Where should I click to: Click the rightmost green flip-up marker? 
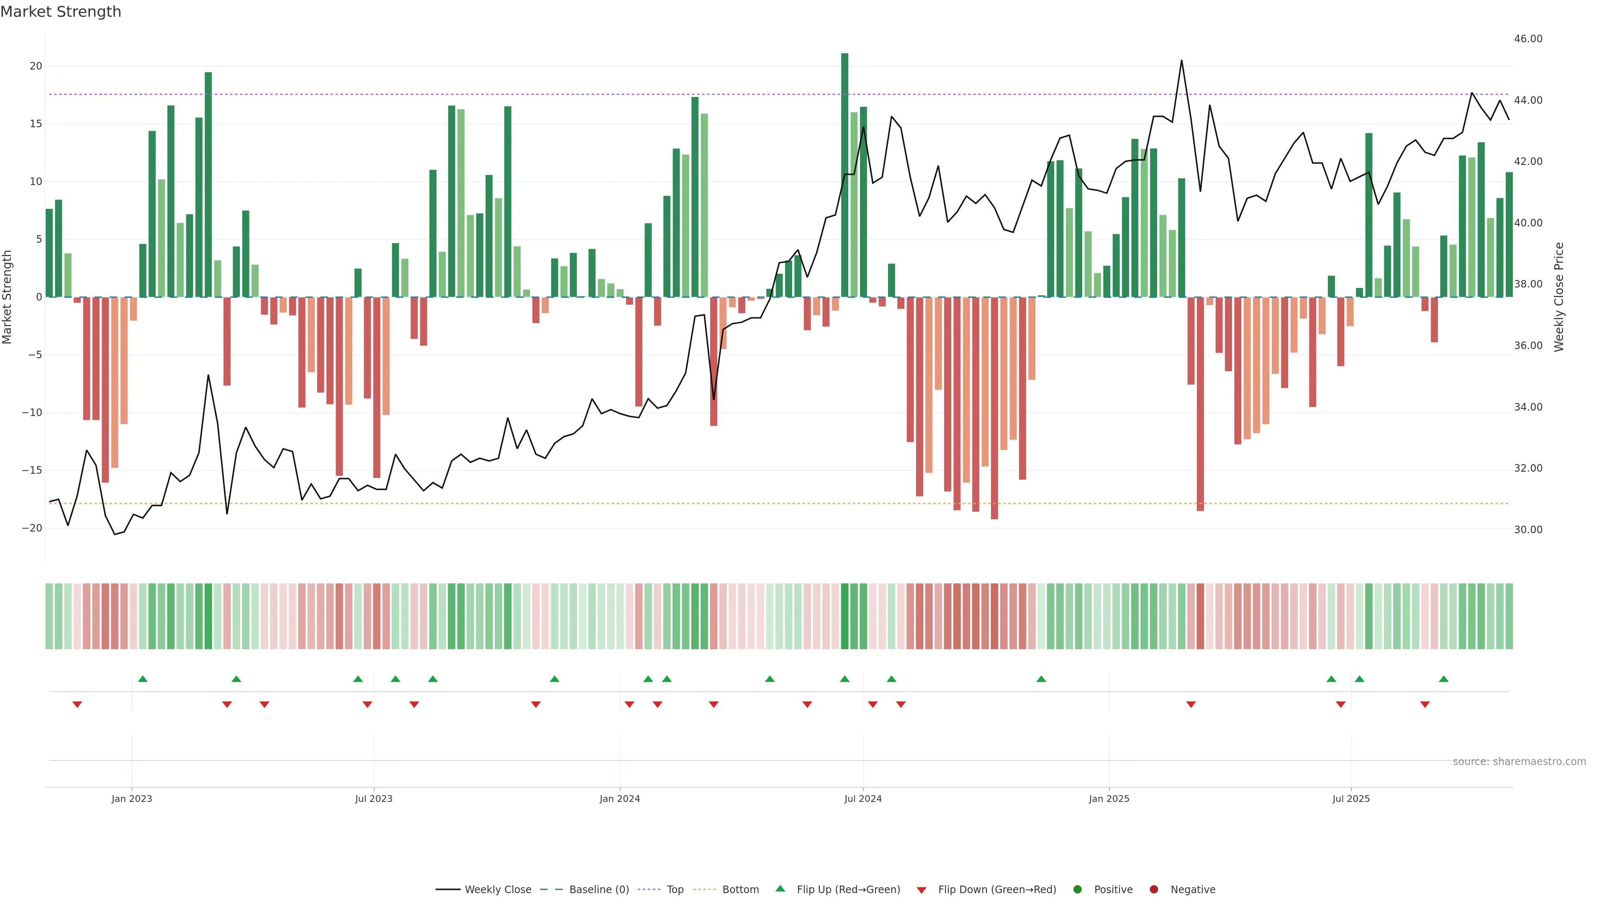pyautogui.click(x=1443, y=679)
